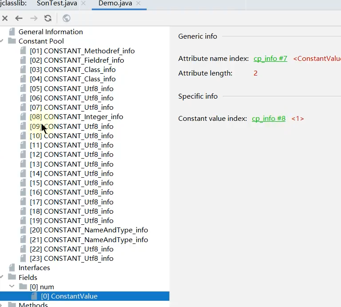Select [06] CONSTANT_Utf8_info entry
Viewport: 341px width, 307px height.
(x=71, y=98)
